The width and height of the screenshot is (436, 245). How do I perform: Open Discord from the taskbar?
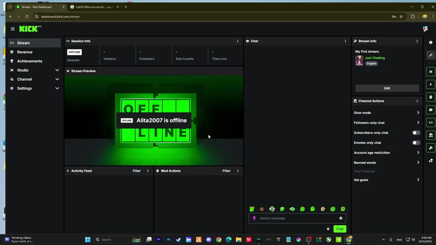coord(208,240)
